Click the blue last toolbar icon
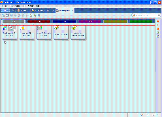Viewport: 162px width, 117px height. pos(39,15)
